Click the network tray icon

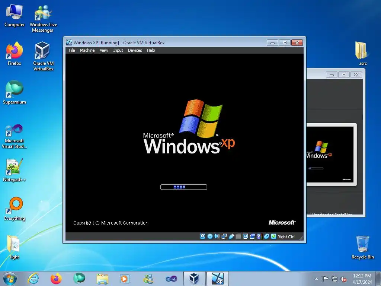click(x=334, y=279)
